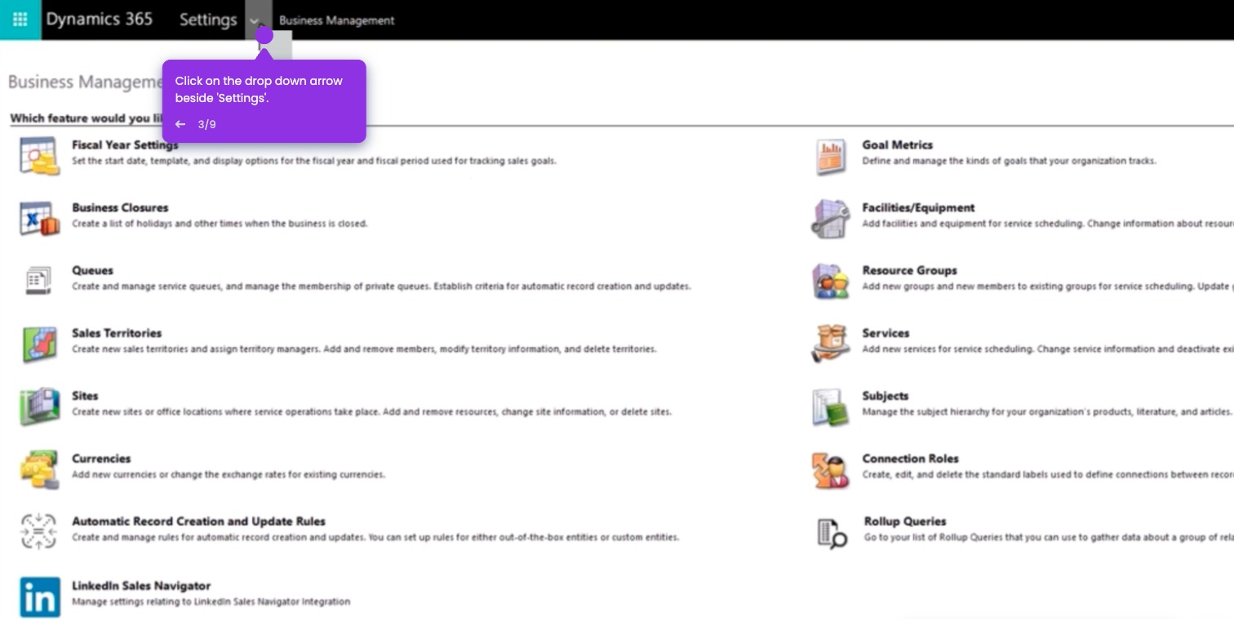The width and height of the screenshot is (1234, 619).
Task: Open the Dynamics 365 app launcher grid
Action: pos(20,20)
